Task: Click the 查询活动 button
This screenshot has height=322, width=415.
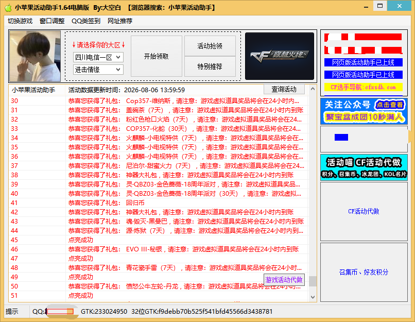Action: click(x=284, y=89)
